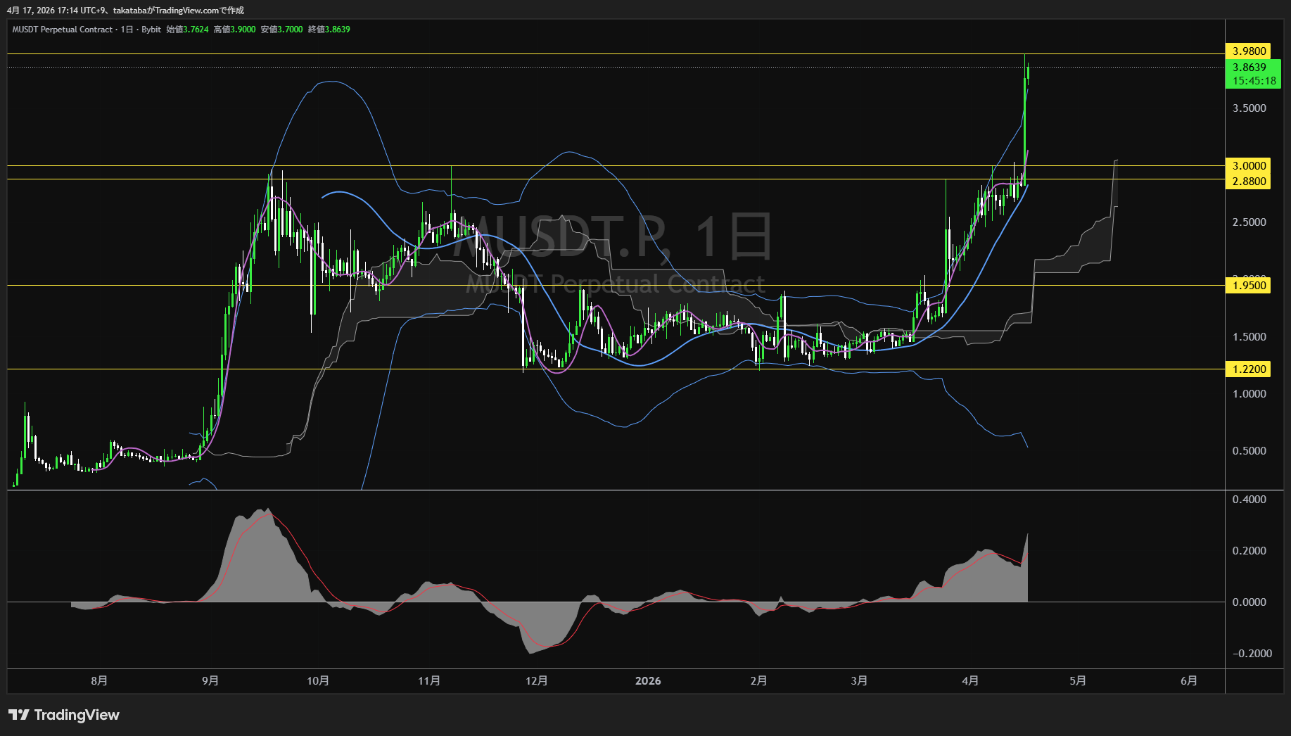This screenshot has height=736, width=1291.
Task: Click the 12月 label on the time axis
Action: coord(536,680)
